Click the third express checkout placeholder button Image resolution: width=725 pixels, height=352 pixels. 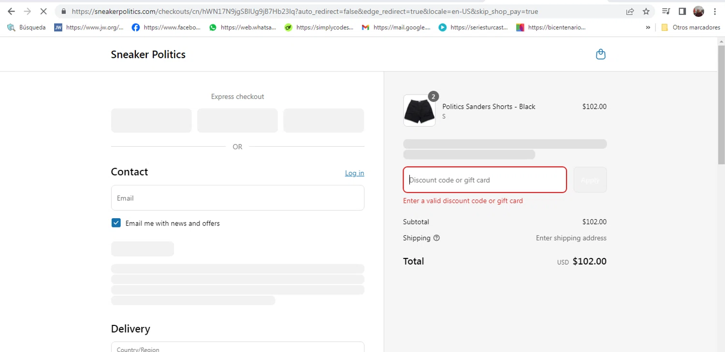click(323, 120)
